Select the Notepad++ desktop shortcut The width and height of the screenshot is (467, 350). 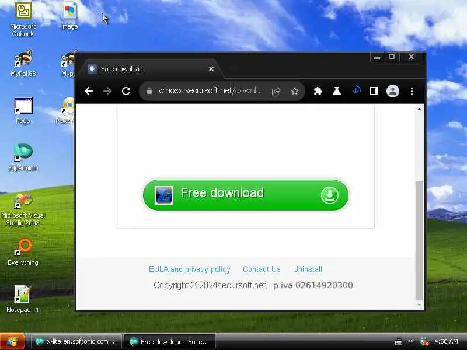23,299
